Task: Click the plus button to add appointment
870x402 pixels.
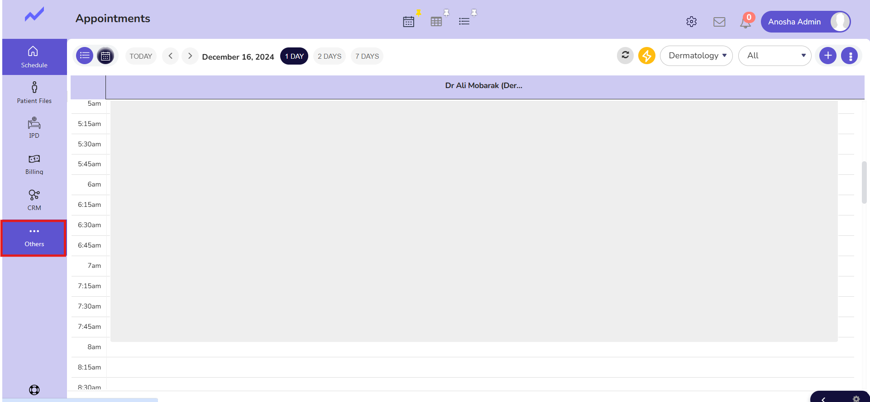Action: 827,56
